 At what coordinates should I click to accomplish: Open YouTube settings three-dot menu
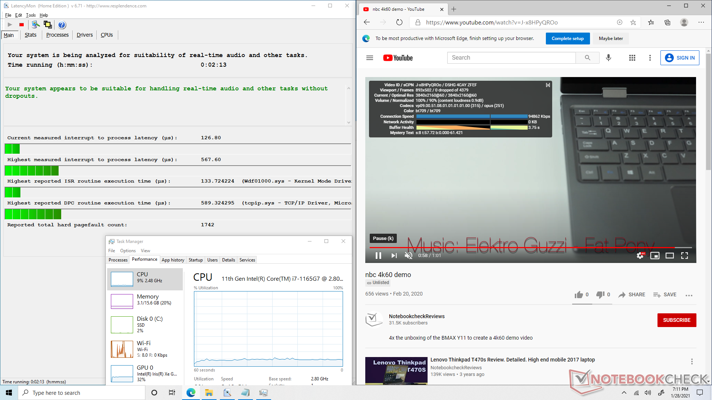point(650,58)
